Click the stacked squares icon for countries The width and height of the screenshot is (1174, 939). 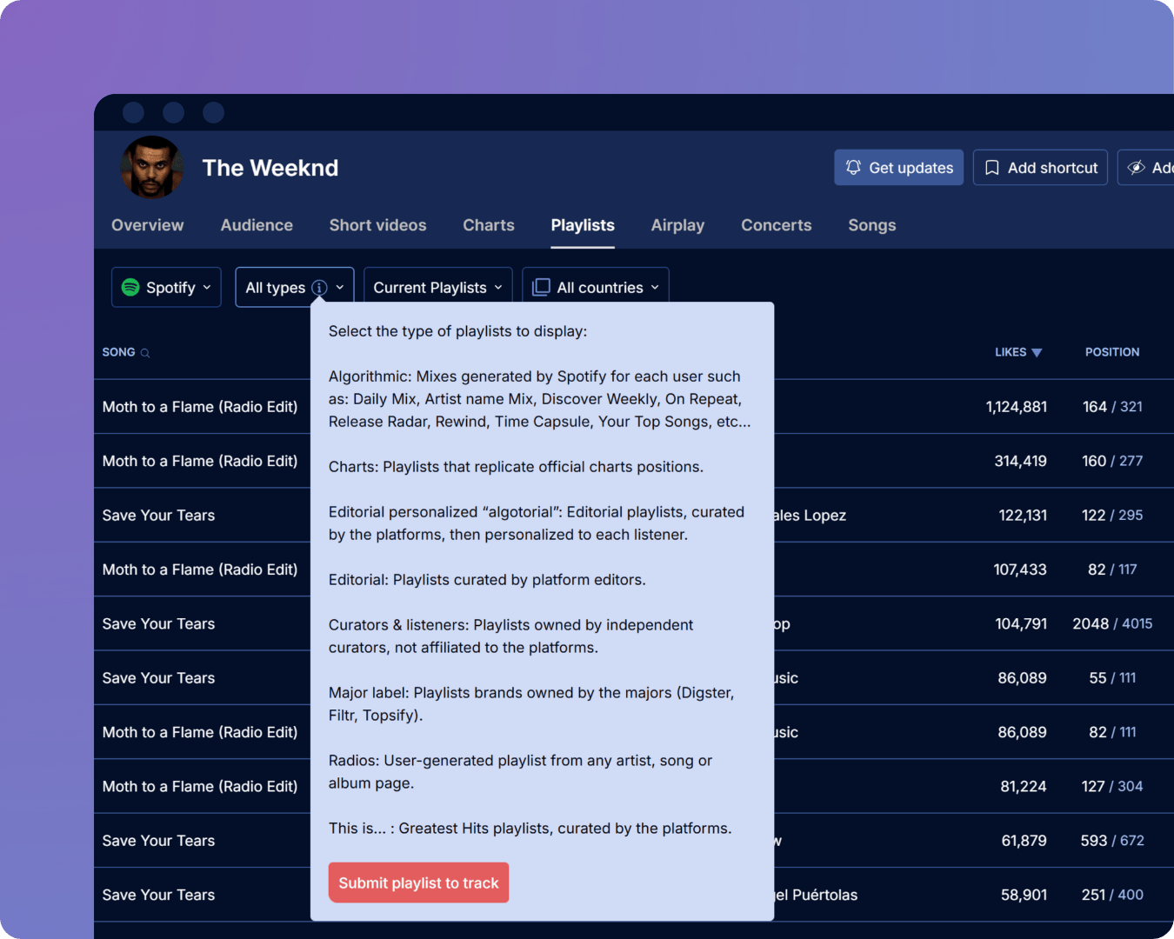click(x=541, y=287)
